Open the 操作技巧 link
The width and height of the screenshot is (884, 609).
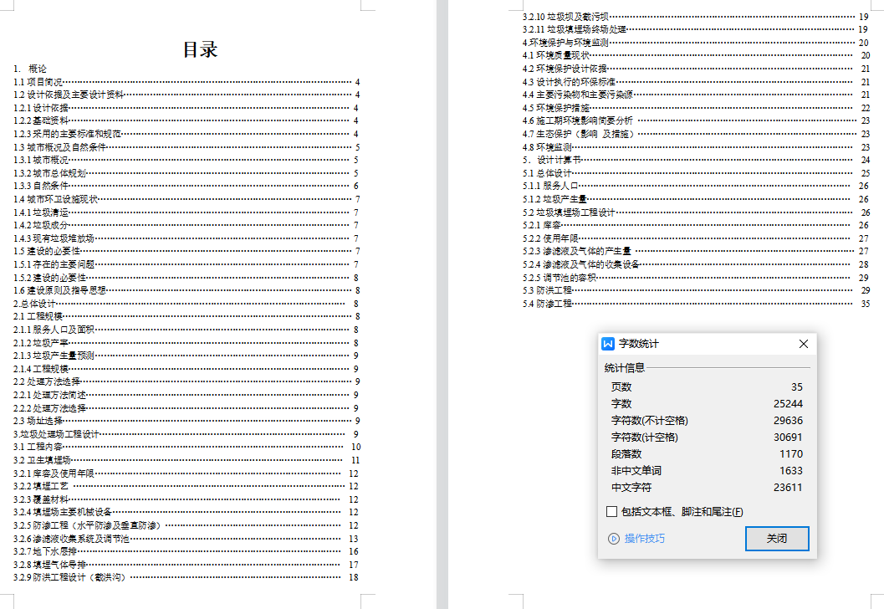(645, 539)
